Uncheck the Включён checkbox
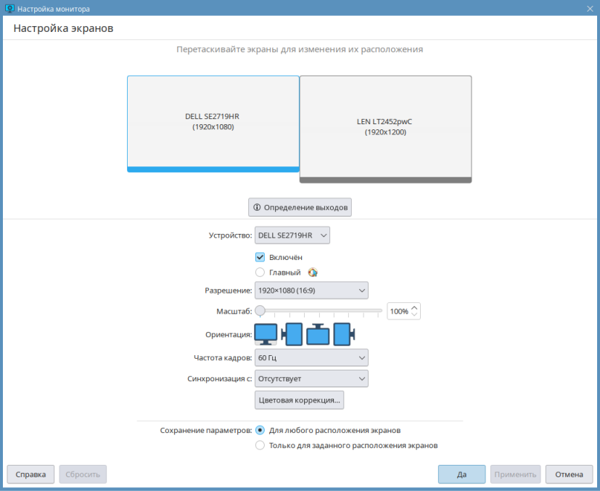Viewport: 600px width, 491px height. tap(260, 257)
